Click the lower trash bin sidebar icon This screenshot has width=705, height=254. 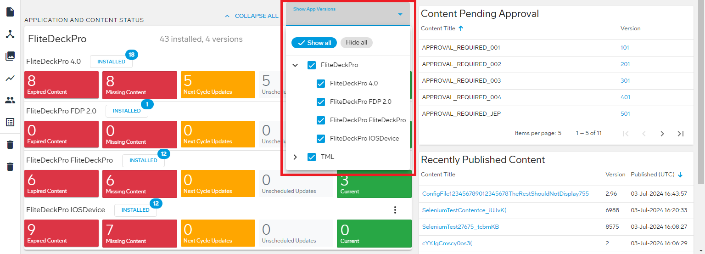(x=10, y=167)
